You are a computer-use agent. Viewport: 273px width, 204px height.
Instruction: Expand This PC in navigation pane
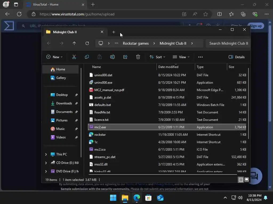point(46,154)
